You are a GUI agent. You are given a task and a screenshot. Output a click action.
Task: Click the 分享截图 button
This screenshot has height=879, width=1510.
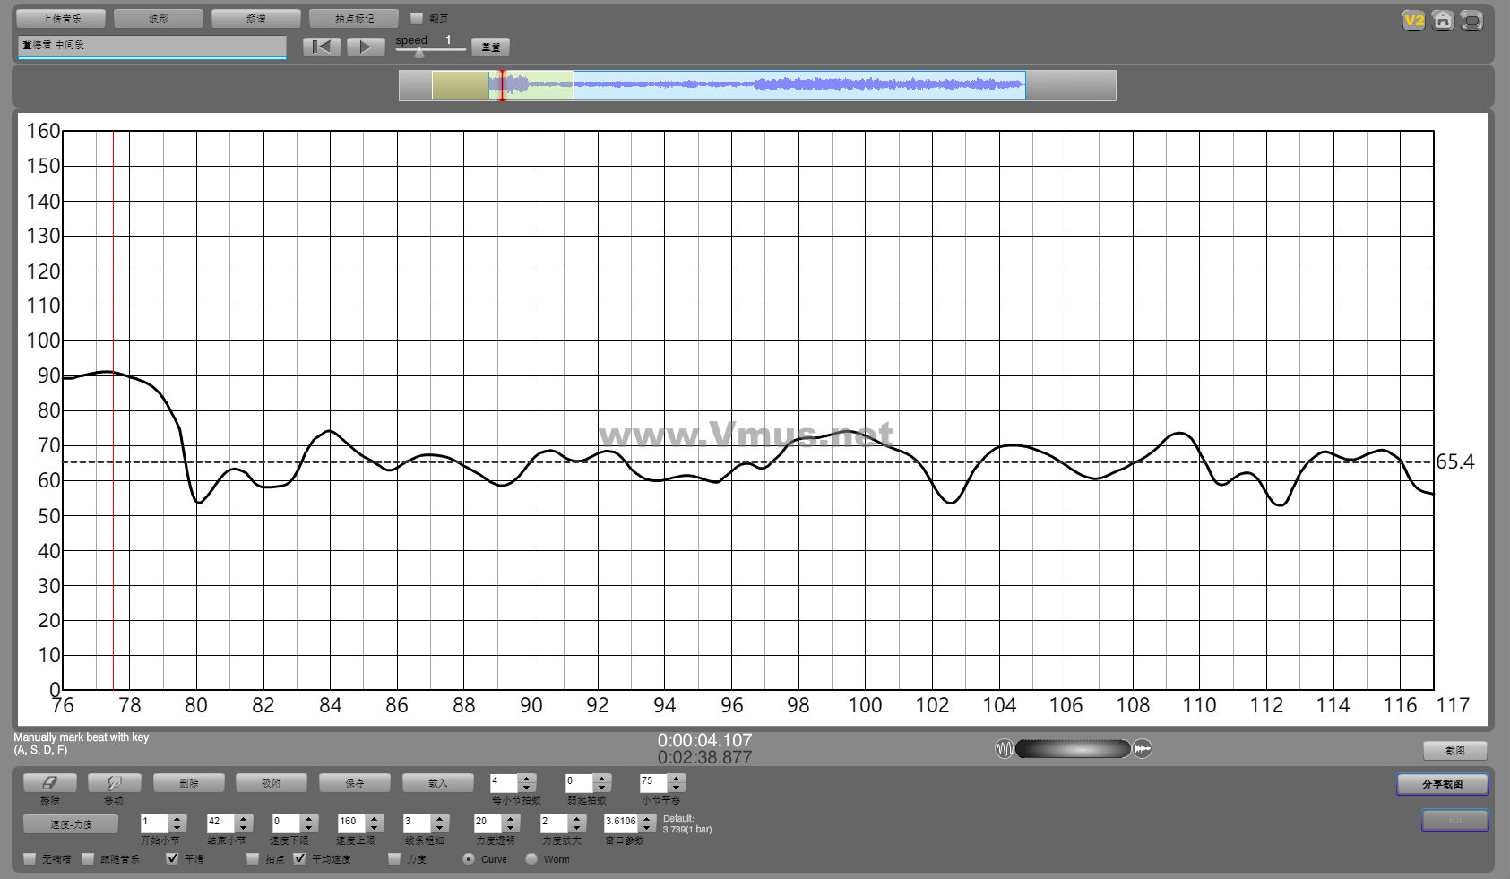[x=1442, y=784]
